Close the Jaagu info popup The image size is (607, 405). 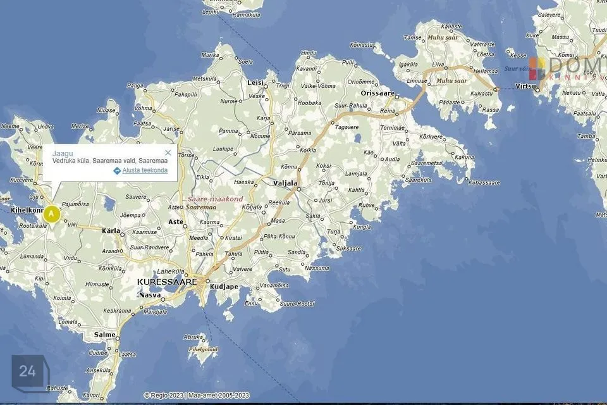tap(168, 153)
